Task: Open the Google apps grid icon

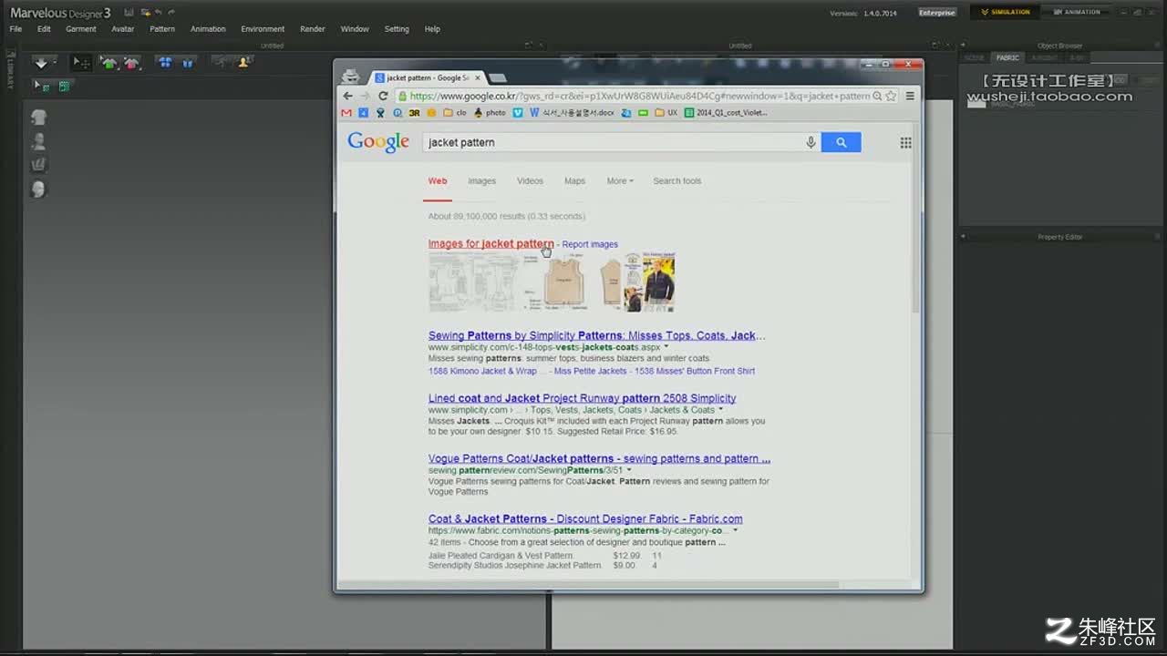Action: (x=905, y=142)
